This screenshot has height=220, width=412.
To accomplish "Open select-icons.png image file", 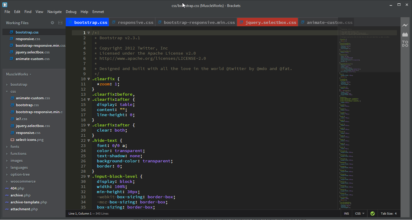I will pyautogui.click(x=30, y=140).
